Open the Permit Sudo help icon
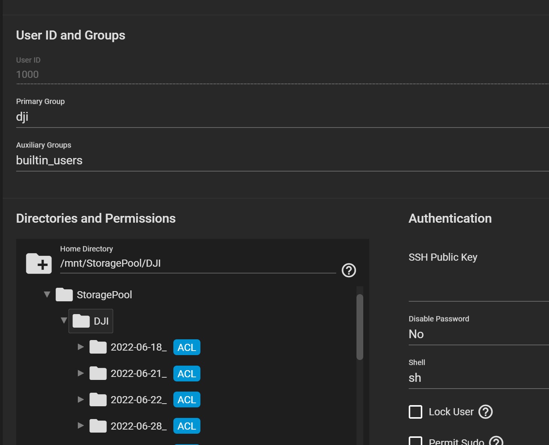Image resolution: width=549 pixels, height=445 pixels. [x=496, y=441]
